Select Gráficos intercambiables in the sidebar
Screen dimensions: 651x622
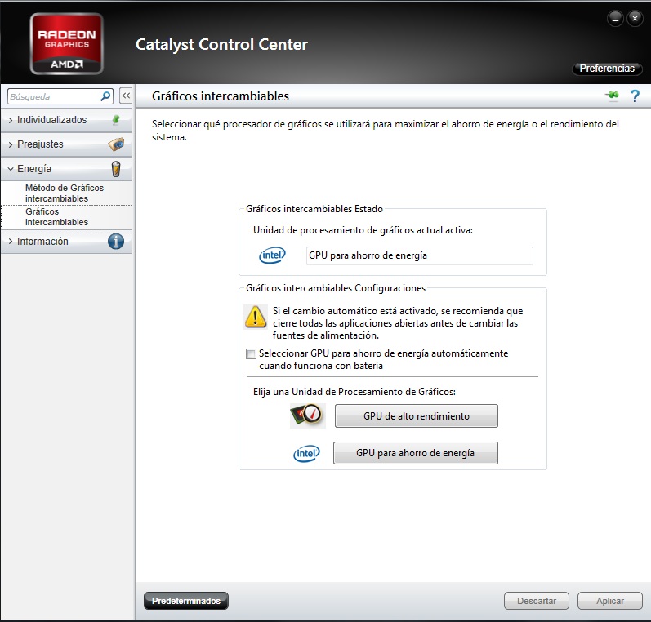click(66, 216)
